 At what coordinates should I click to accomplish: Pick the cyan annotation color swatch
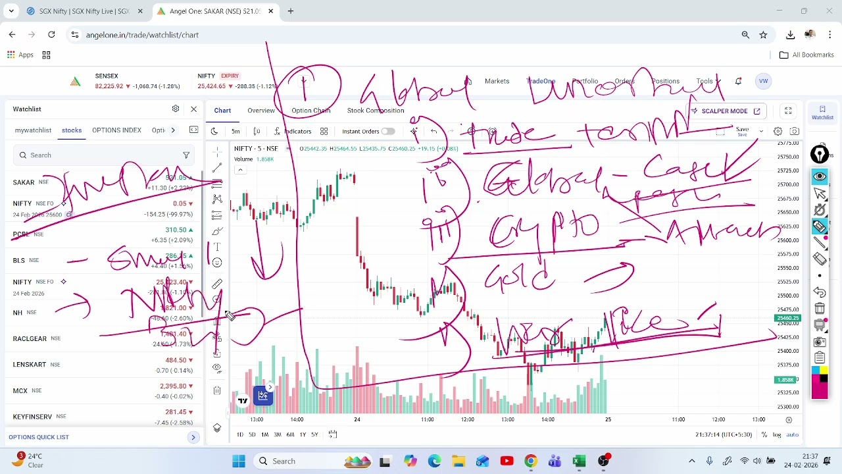pos(816,371)
